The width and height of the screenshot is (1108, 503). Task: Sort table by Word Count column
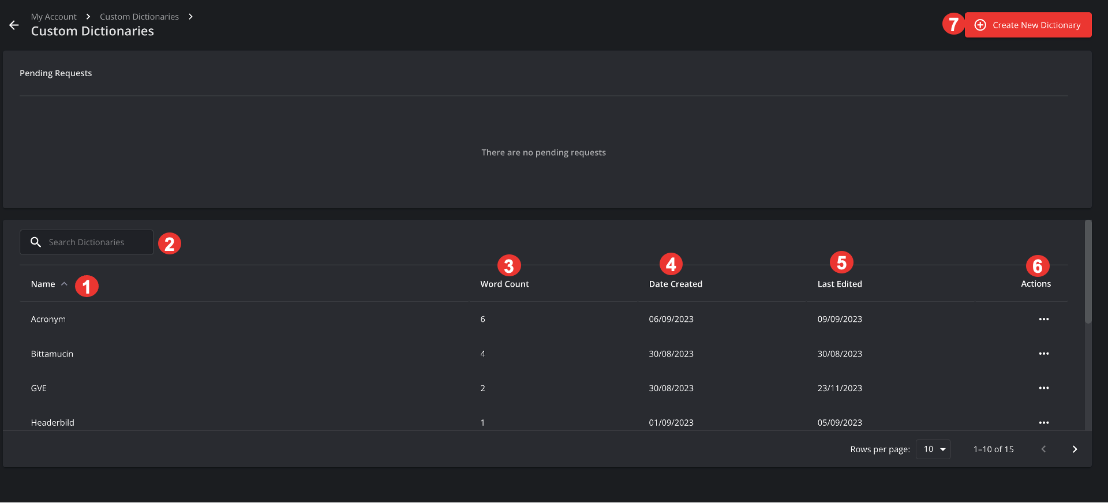click(504, 284)
